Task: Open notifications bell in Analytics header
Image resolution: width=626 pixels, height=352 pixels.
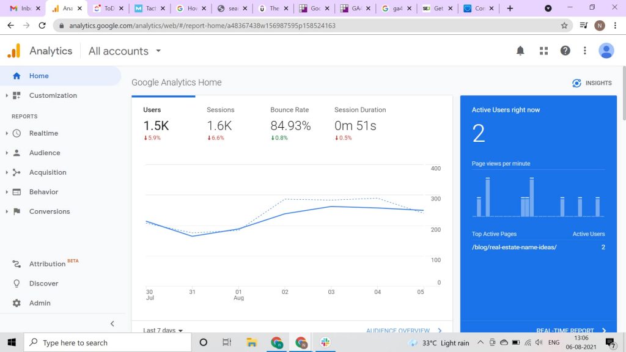Action: pyautogui.click(x=520, y=51)
